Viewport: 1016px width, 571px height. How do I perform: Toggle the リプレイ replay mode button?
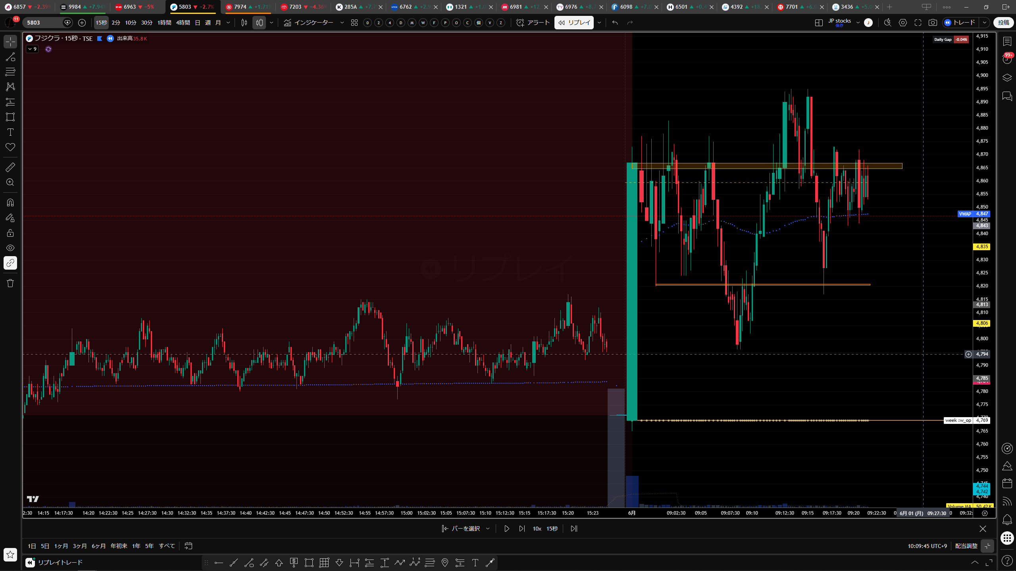pyautogui.click(x=574, y=23)
